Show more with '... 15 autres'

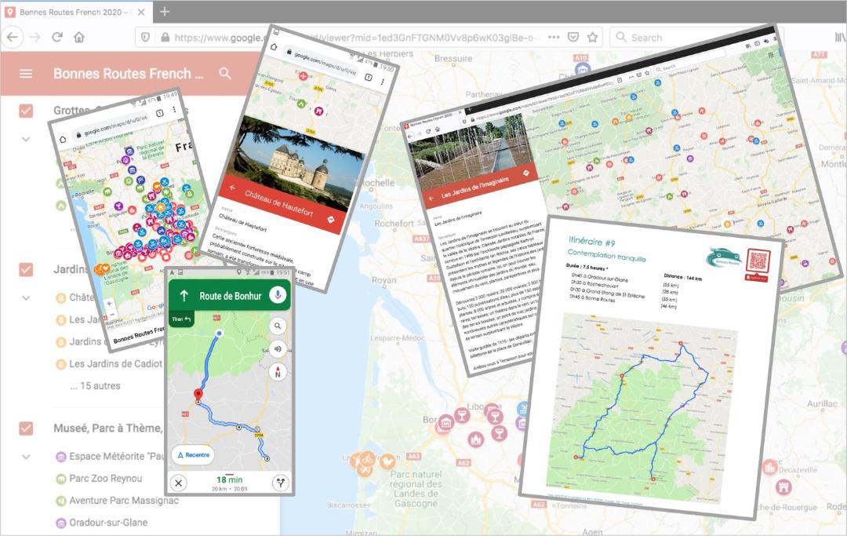point(95,385)
